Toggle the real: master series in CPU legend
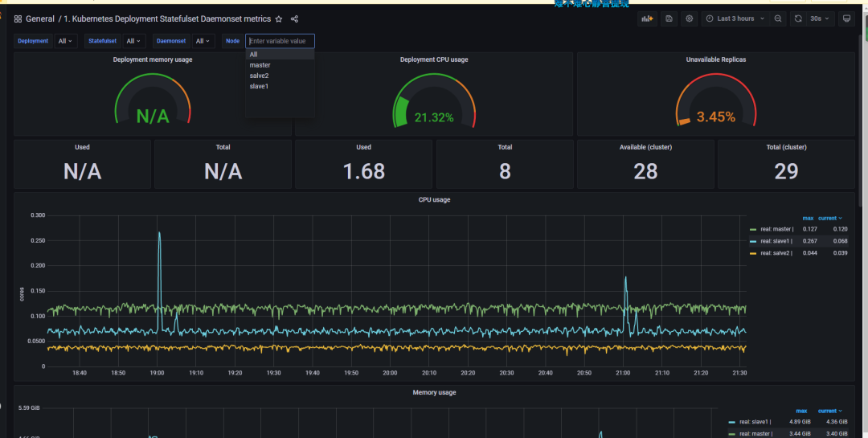Screen dimensions: 868x438 pyautogui.click(x=777, y=229)
